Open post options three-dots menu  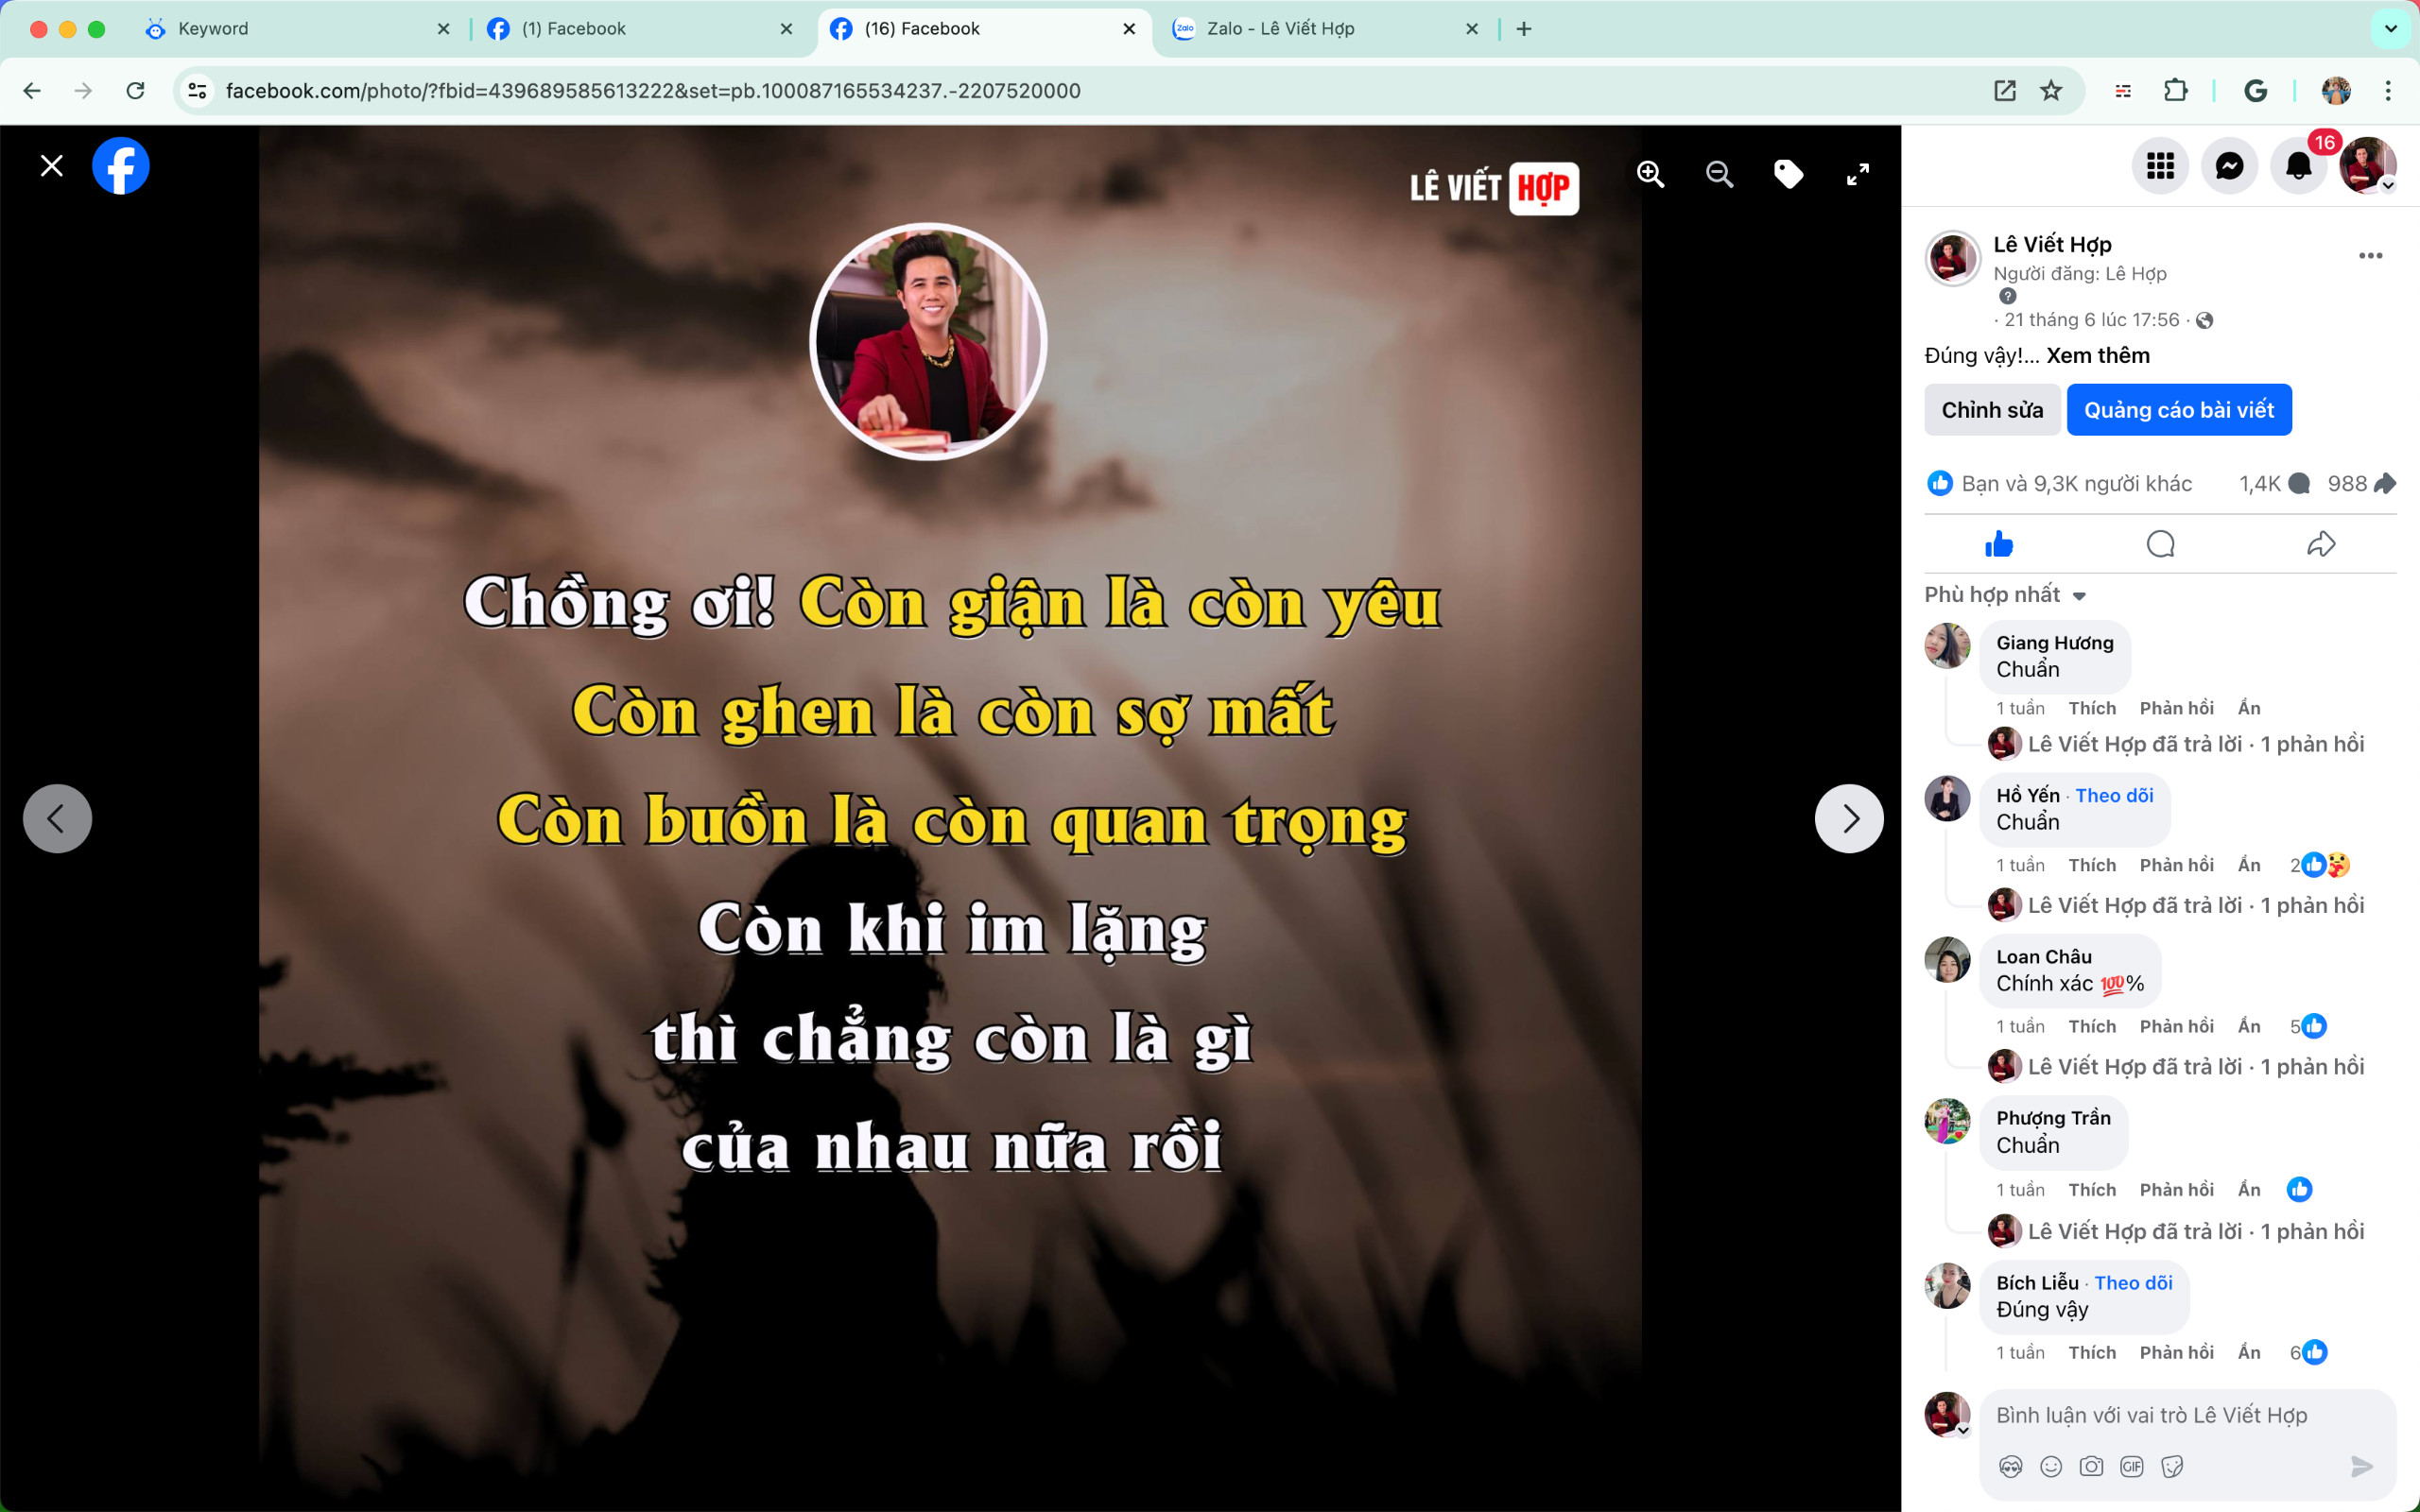(x=2370, y=256)
